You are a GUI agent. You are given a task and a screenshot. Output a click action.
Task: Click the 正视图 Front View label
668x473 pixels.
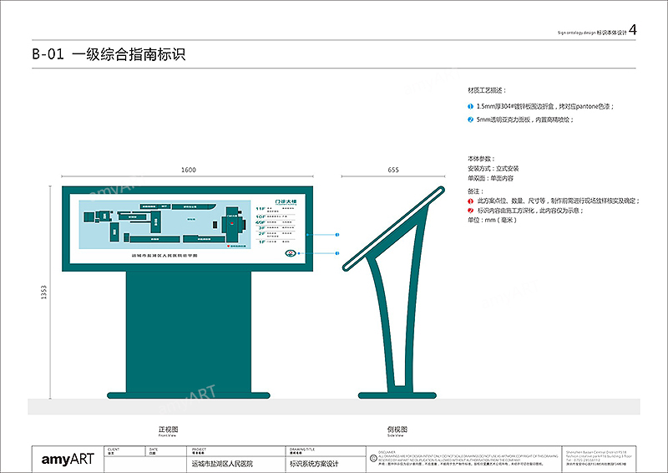click(x=169, y=431)
